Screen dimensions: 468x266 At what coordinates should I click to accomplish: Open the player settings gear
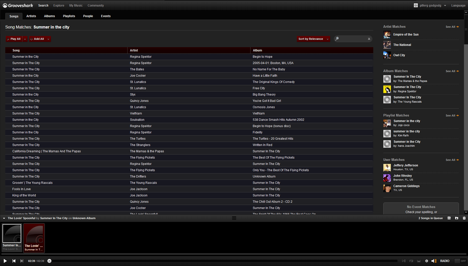(x=426, y=261)
